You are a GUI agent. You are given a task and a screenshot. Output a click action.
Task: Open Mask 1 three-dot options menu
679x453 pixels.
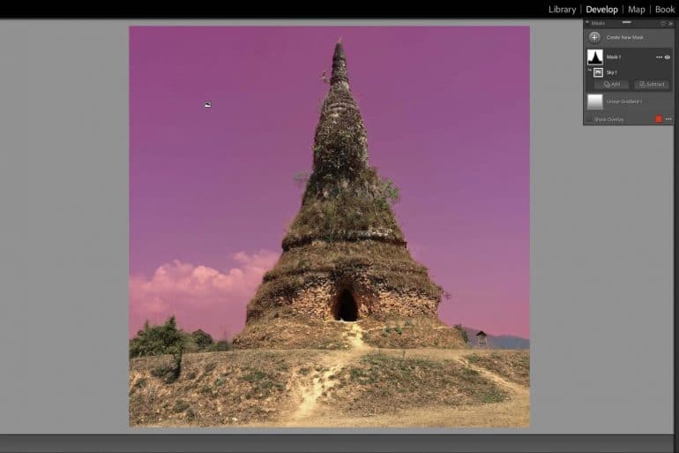[658, 57]
